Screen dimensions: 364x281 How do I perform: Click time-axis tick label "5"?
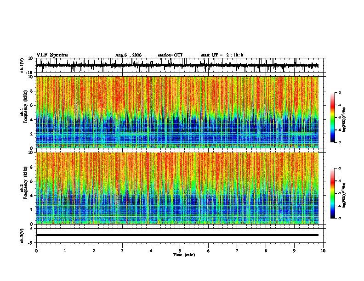click(x=180, y=251)
